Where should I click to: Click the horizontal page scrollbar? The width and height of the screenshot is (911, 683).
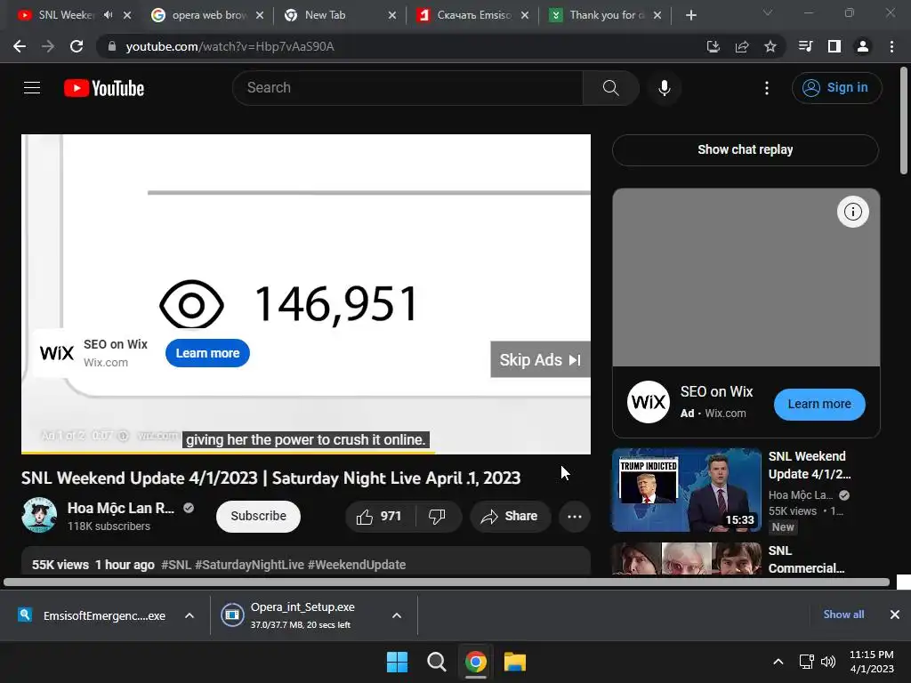pyautogui.click(x=447, y=582)
